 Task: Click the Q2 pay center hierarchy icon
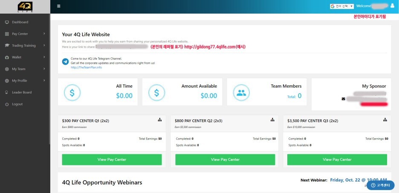coord(272,120)
